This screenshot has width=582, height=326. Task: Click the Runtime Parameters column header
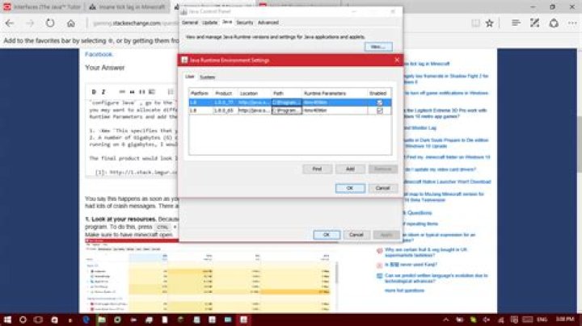(335, 94)
